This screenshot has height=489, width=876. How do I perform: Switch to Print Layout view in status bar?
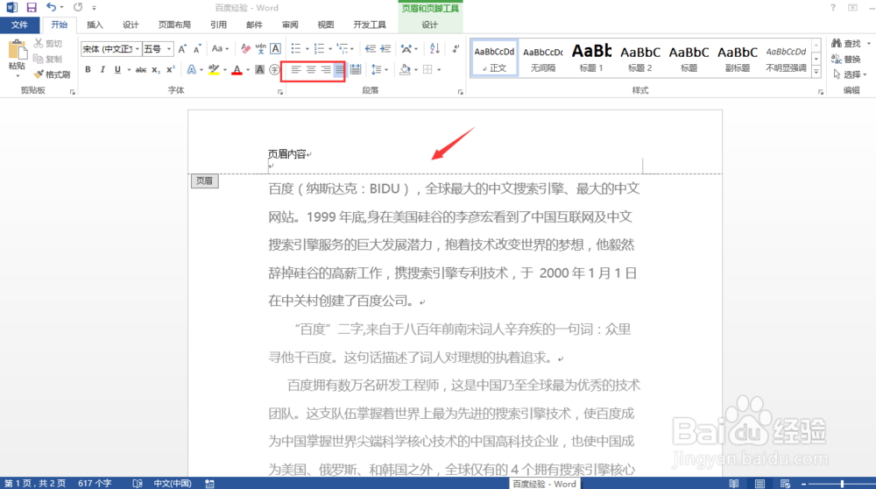click(759, 484)
